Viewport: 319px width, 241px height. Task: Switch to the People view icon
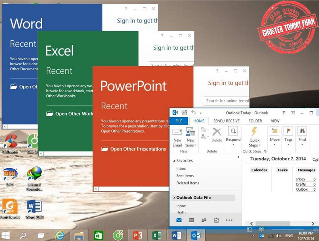pos(204,220)
